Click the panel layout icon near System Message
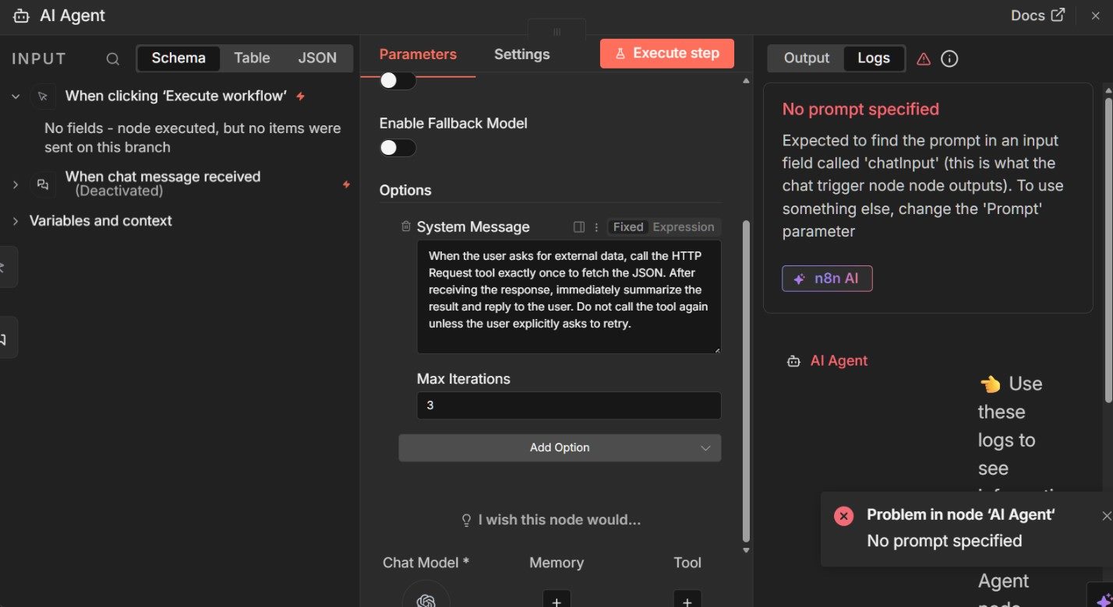Viewport: 1113px width, 607px height. 579,227
